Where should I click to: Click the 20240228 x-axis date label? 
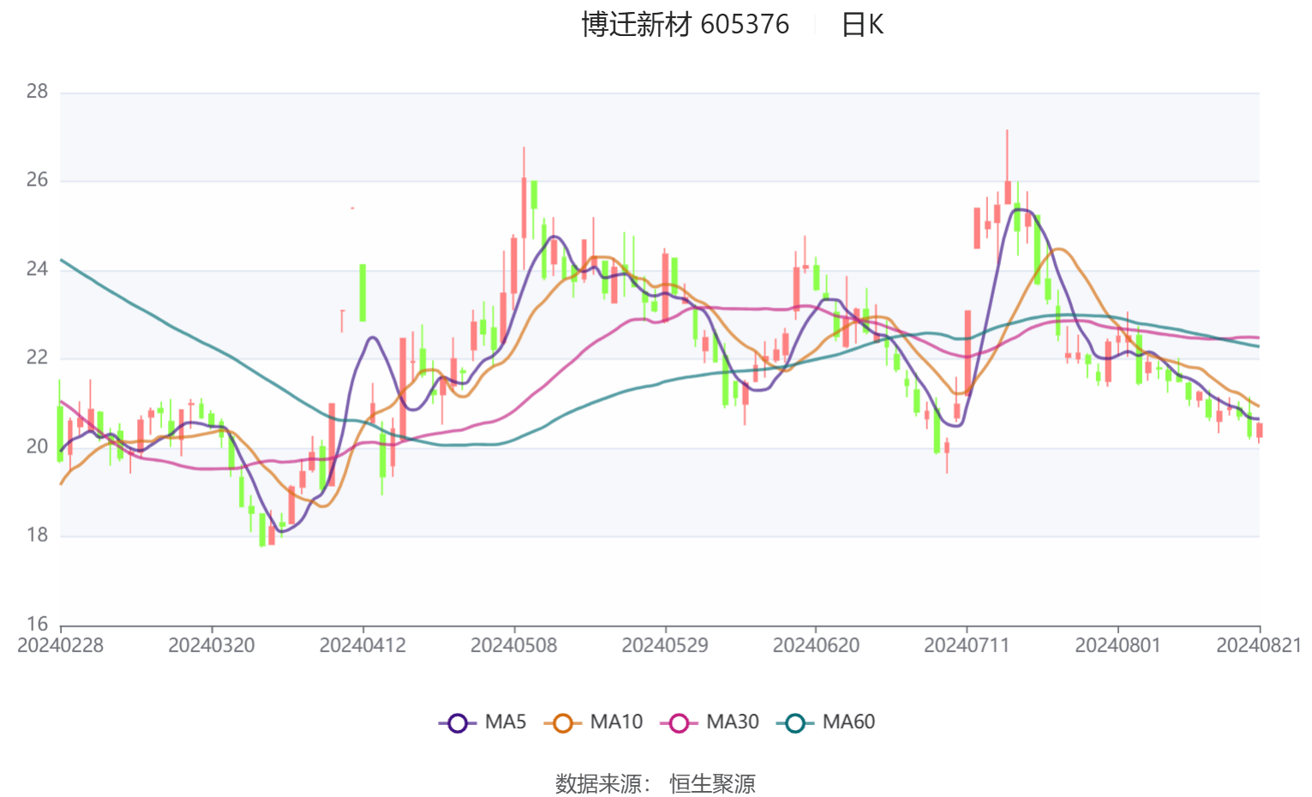(60, 645)
